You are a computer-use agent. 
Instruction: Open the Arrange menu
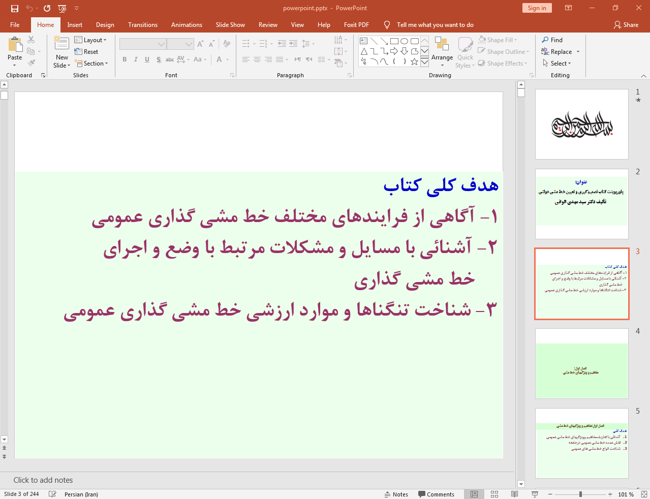pyautogui.click(x=442, y=52)
